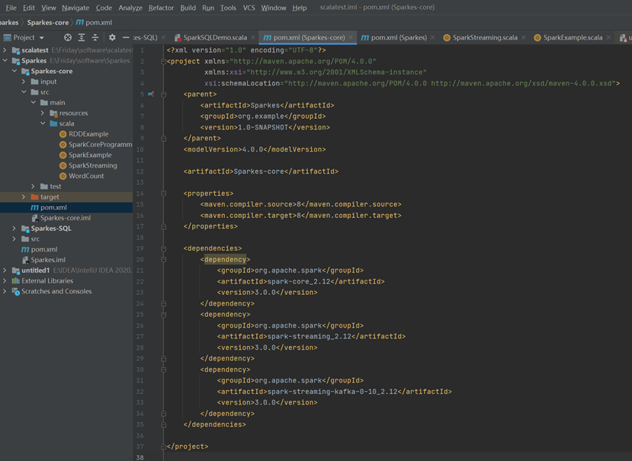Expand the resources folder
Screen dimensions: 632x461
pos(43,113)
